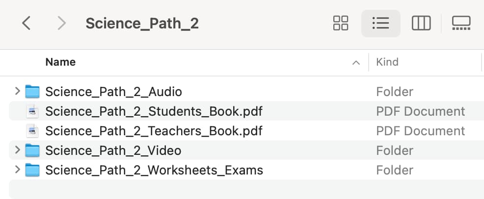
Task: Go forward with the right chevron
Action: pos(62,24)
